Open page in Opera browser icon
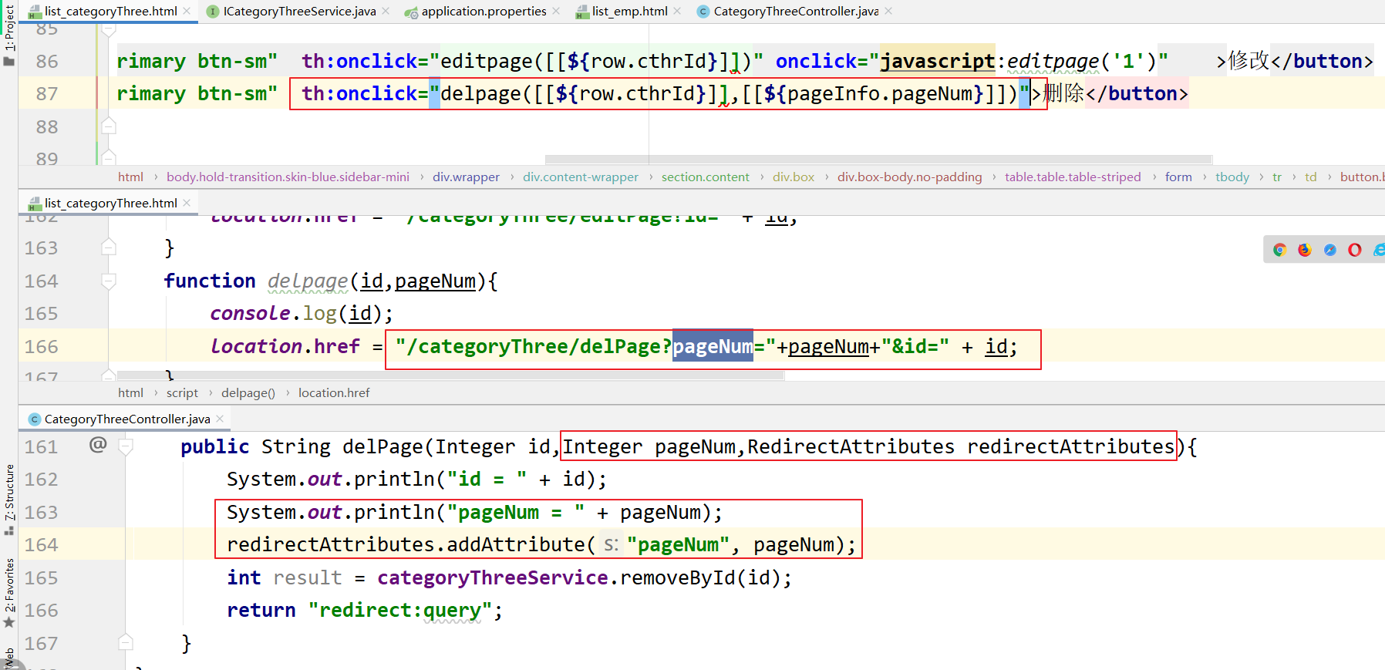 [1355, 250]
